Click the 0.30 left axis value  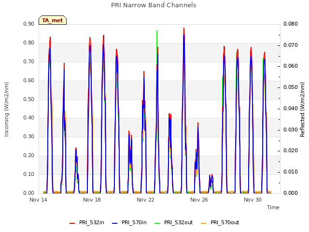(29, 136)
